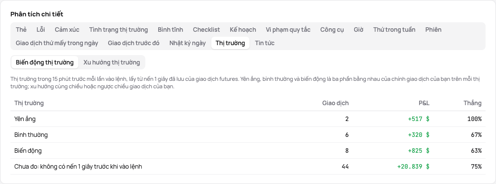Select Thứ trong tuần tab
The image size is (496, 184).
tap(394, 30)
